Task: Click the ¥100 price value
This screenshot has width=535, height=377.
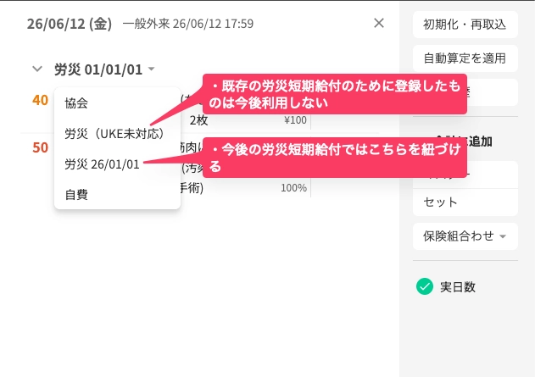Action: click(x=295, y=120)
